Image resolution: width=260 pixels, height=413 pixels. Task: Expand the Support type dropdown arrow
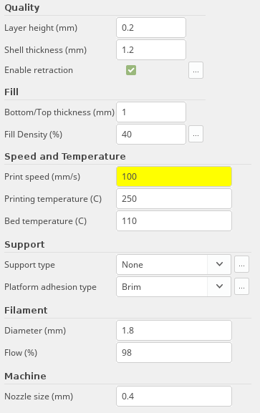pos(219,264)
